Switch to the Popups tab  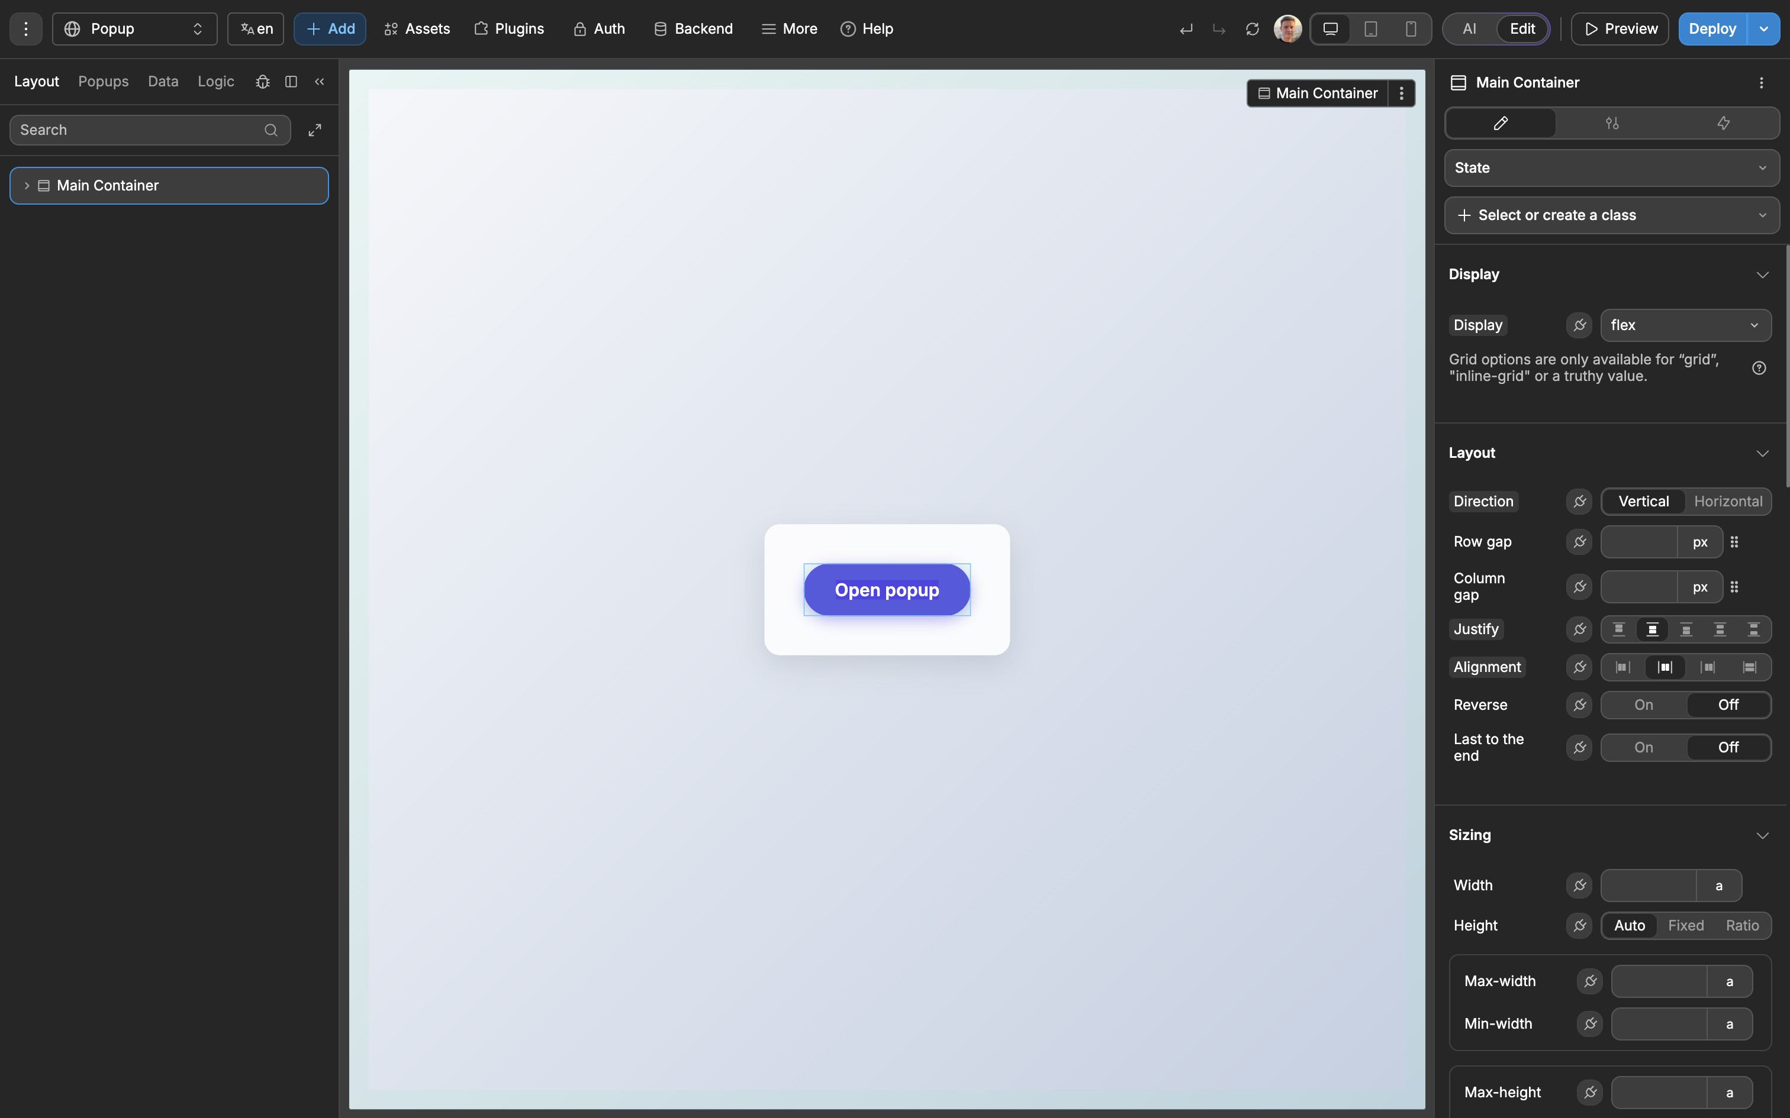tap(104, 82)
